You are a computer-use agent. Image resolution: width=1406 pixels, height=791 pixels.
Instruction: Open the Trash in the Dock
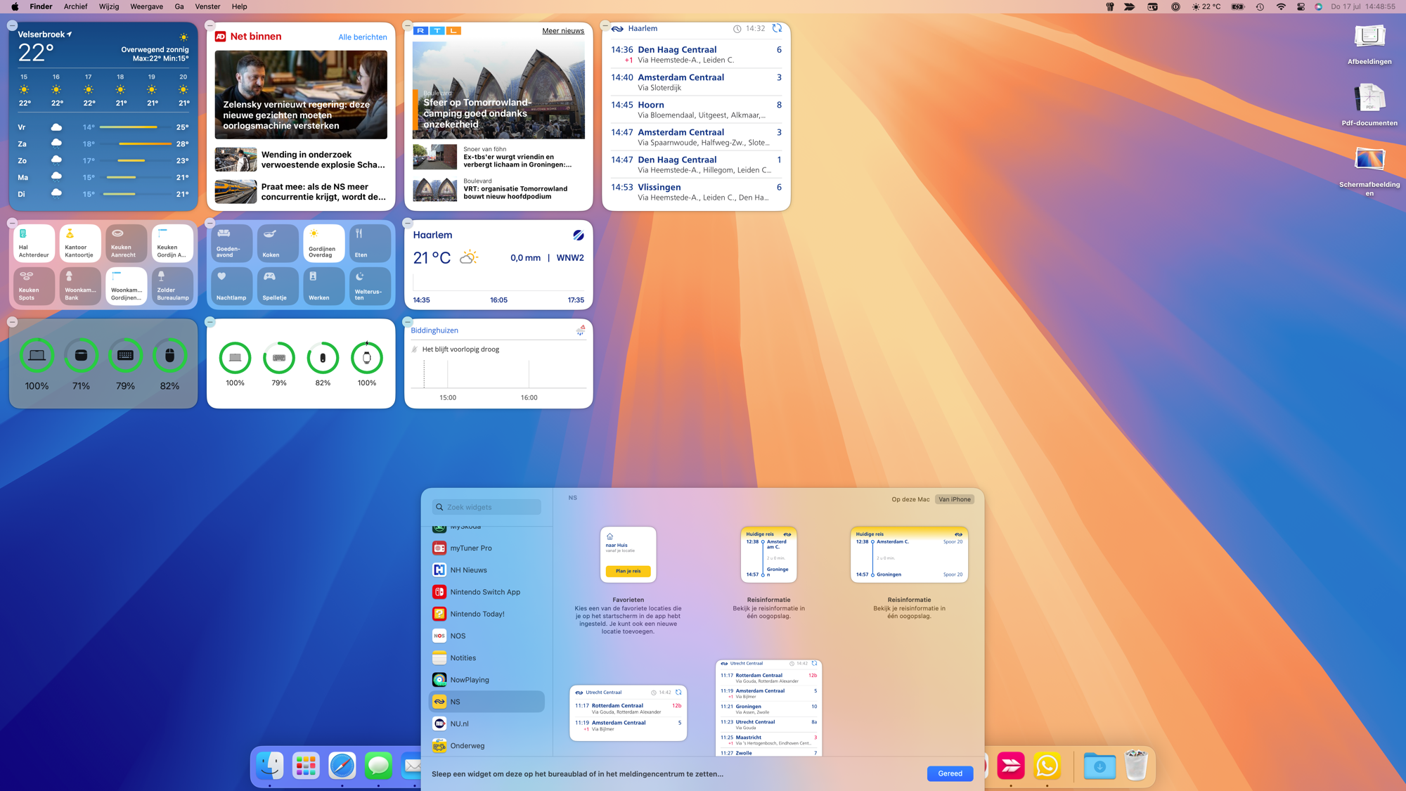click(x=1136, y=766)
